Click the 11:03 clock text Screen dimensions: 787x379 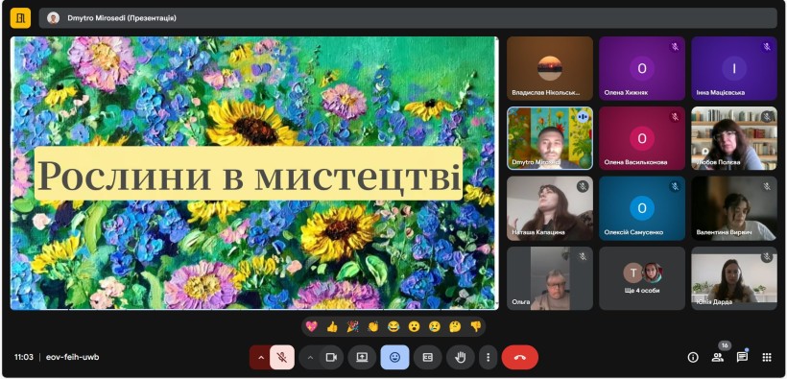(x=24, y=358)
